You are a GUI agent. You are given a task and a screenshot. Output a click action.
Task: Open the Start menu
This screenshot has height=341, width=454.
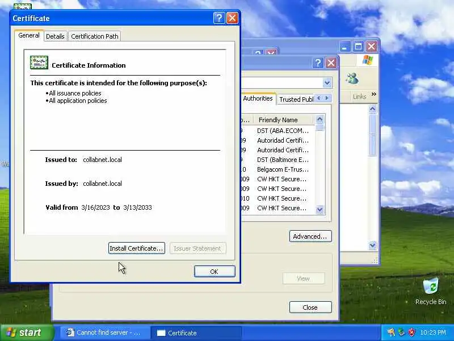point(27,332)
